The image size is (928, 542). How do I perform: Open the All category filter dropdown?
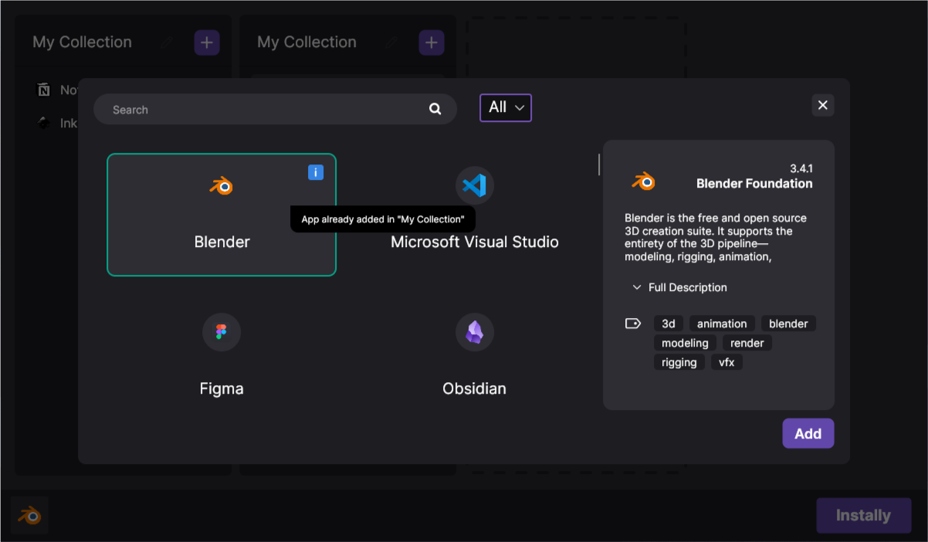coord(506,108)
